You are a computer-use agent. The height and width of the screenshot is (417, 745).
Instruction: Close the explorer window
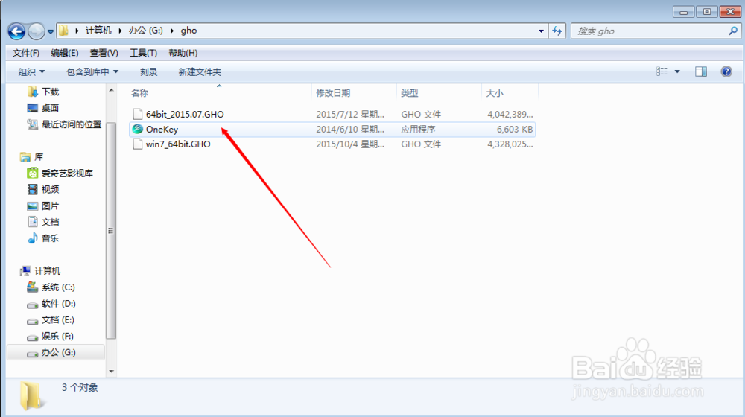tap(730, 12)
